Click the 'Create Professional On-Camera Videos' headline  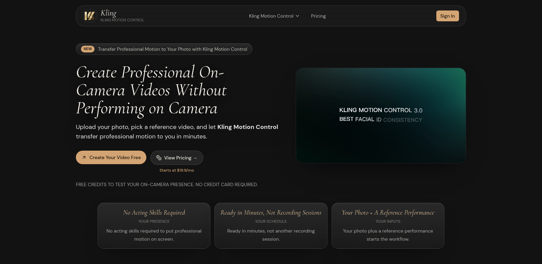(151, 90)
